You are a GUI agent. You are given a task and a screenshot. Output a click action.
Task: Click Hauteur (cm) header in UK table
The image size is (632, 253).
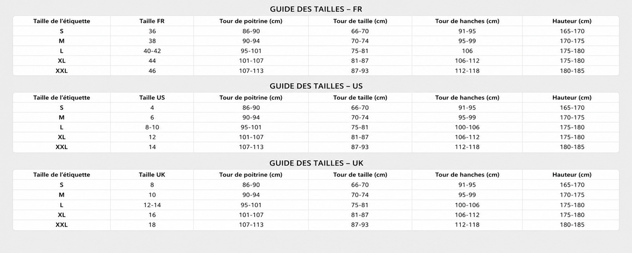tap(572, 174)
